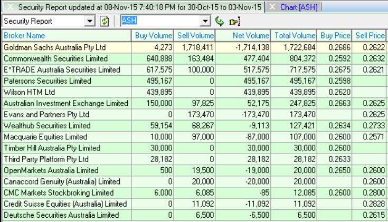Select the Goldman Sachs Australia Pty Ltd row
The height and width of the screenshot is (222, 388).
click(x=194, y=47)
